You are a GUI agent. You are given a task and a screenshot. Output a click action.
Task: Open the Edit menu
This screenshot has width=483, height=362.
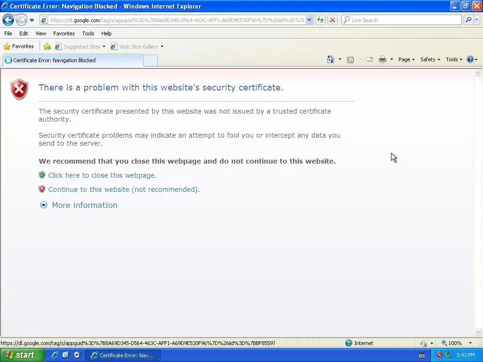click(x=24, y=33)
